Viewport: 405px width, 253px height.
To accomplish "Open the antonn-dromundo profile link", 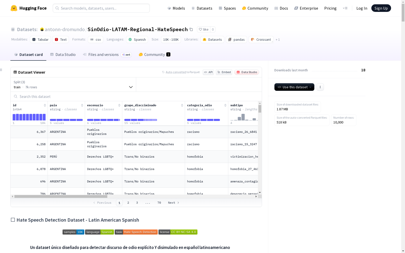I will pos(65,29).
